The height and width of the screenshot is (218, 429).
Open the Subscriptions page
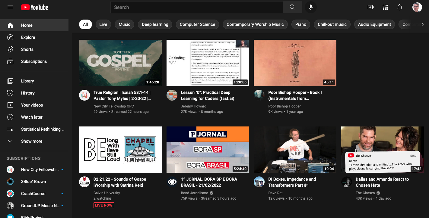coord(34,61)
